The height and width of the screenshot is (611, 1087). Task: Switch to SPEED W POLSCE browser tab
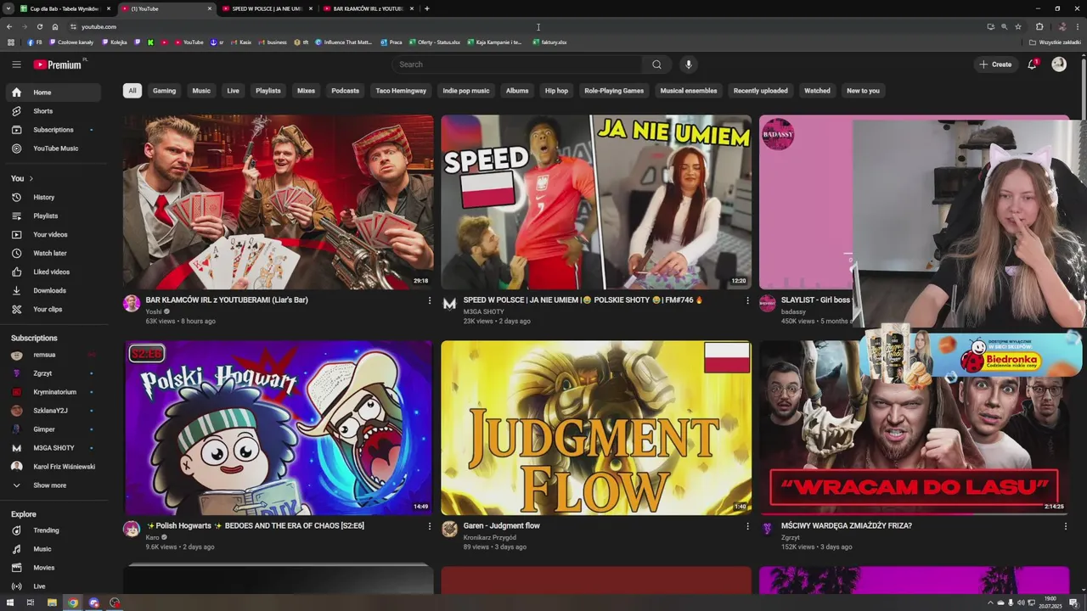(x=268, y=8)
